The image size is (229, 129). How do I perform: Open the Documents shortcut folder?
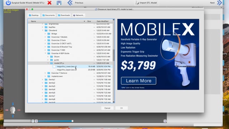[x=49, y=15]
